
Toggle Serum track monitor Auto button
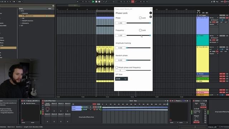click(x=214, y=22)
